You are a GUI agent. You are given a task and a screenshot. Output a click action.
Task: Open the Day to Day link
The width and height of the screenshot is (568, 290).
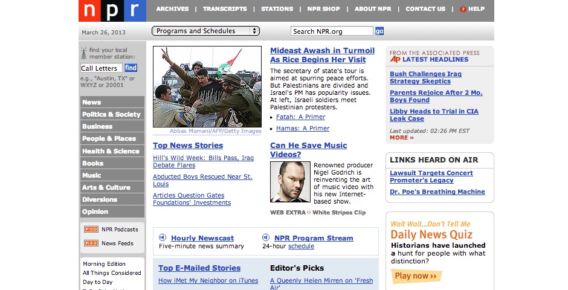tap(97, 282)
